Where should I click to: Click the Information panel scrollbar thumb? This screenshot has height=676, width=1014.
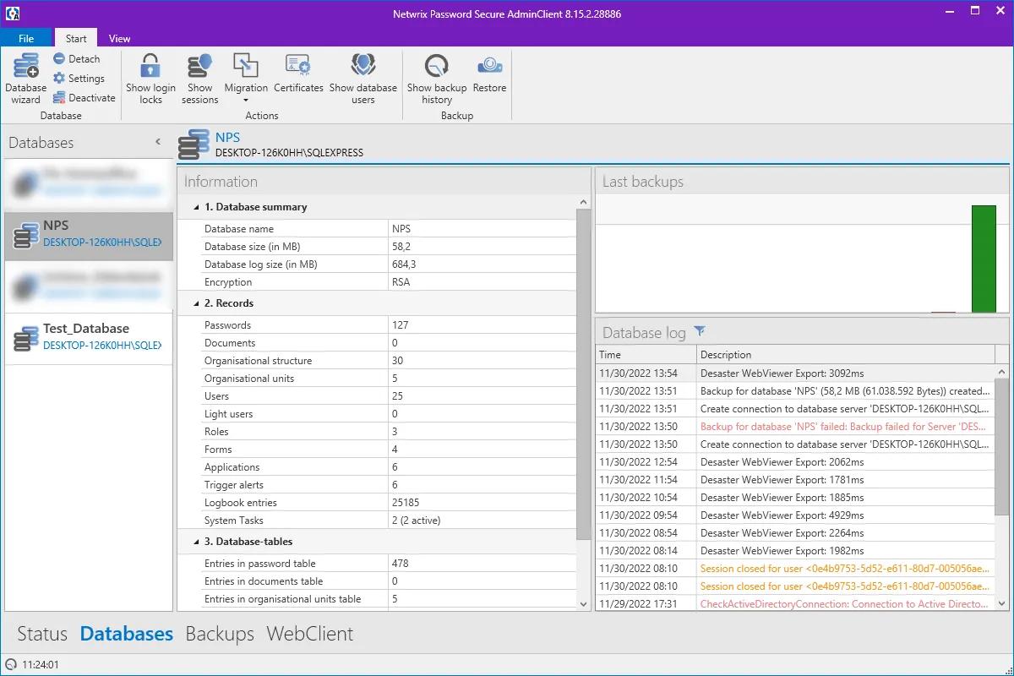click(x=583, y=373)
